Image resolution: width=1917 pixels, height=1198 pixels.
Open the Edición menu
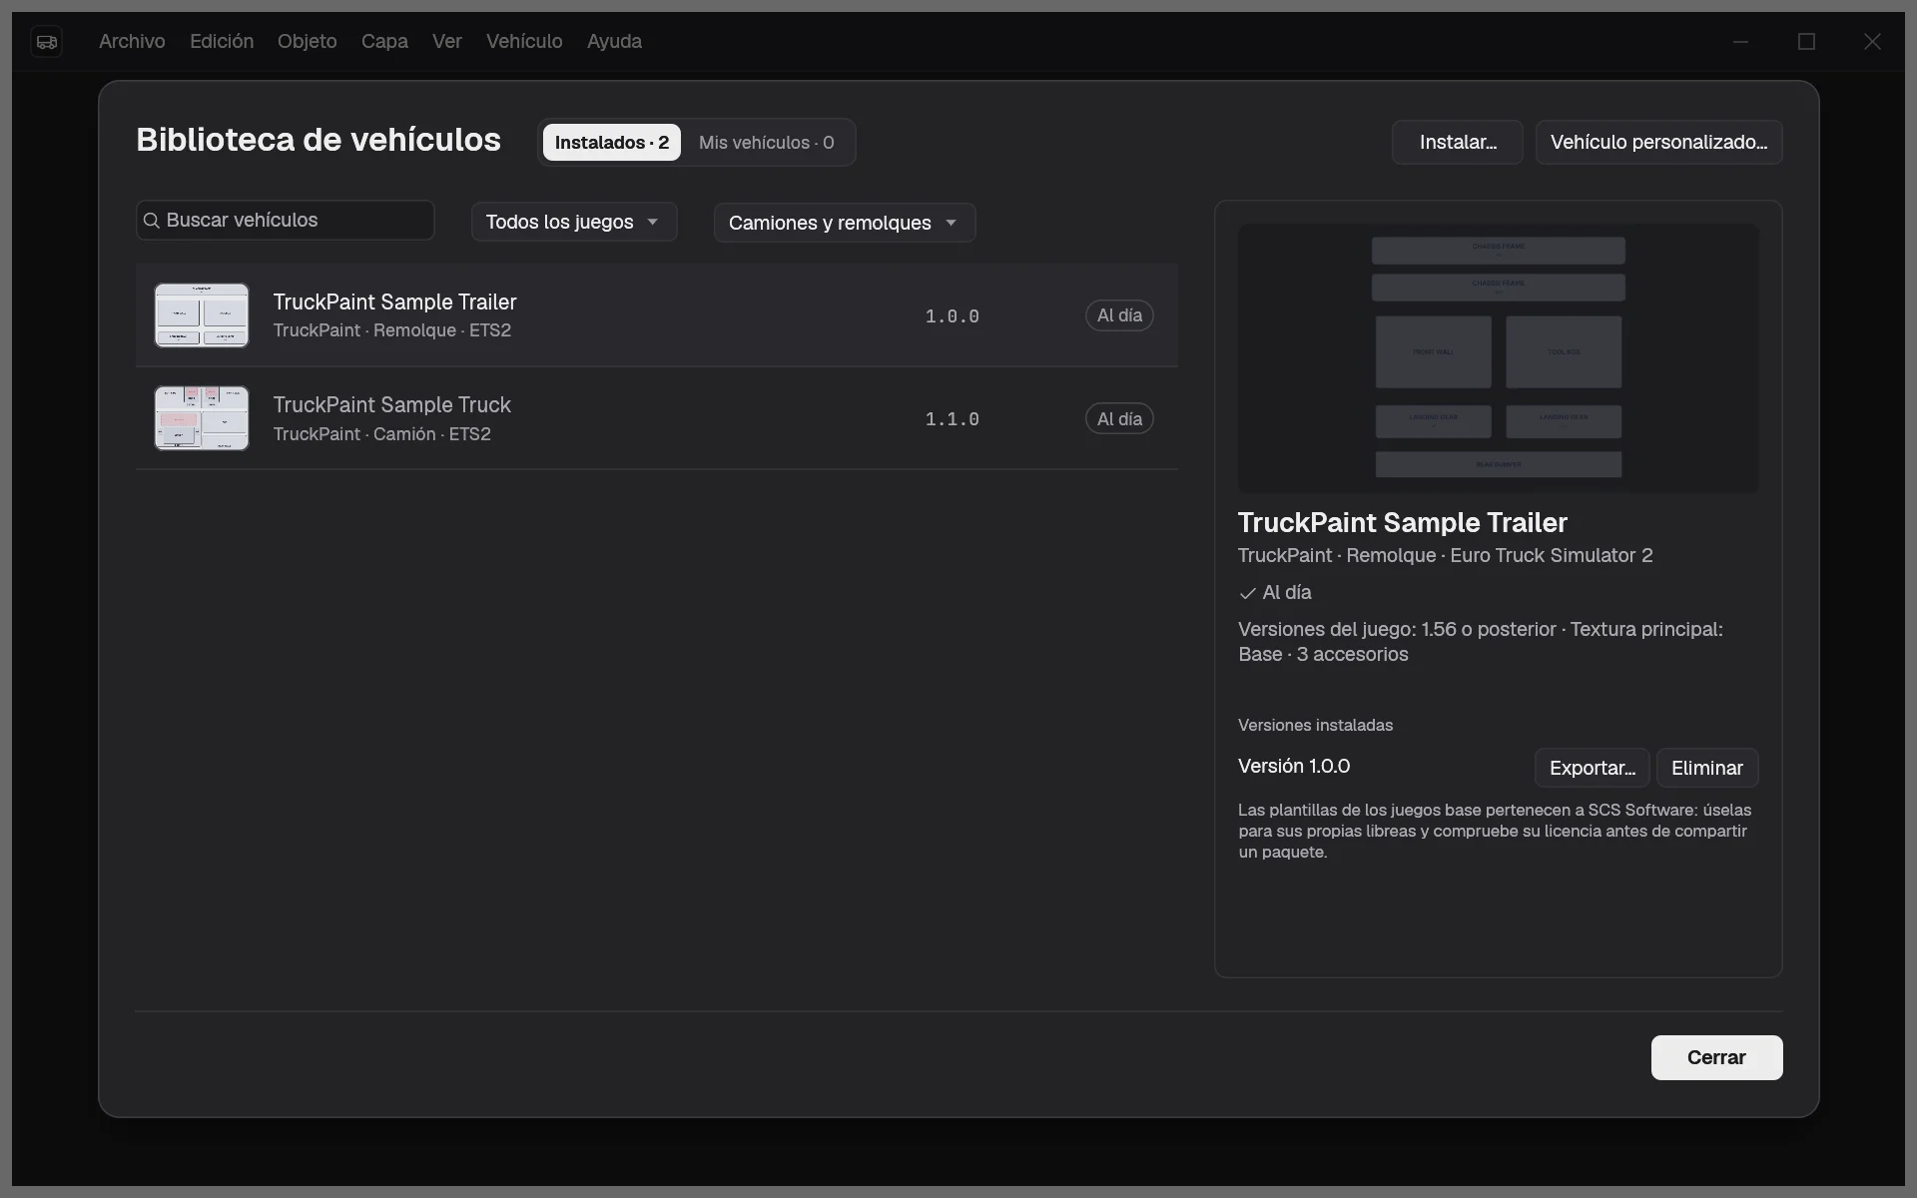click(222, 42)
